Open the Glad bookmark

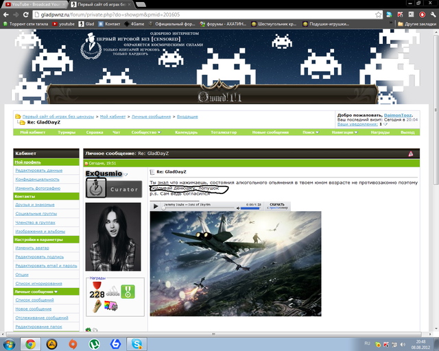point(86,24)
